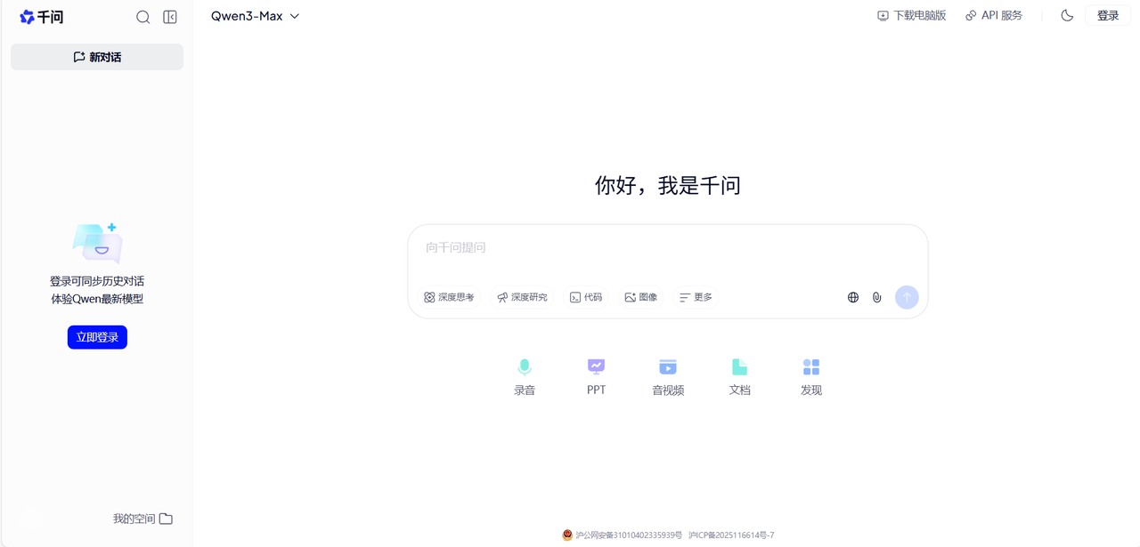Viewport: 1140px width, 547px height.
Task: Click the 立即登录 blue button
Action: point(97,337)
